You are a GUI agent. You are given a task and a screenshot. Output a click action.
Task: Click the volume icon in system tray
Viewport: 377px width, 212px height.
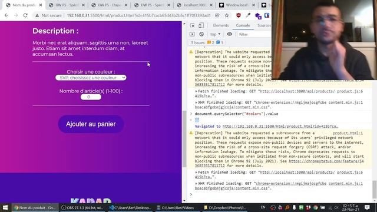tap(336, 207)
